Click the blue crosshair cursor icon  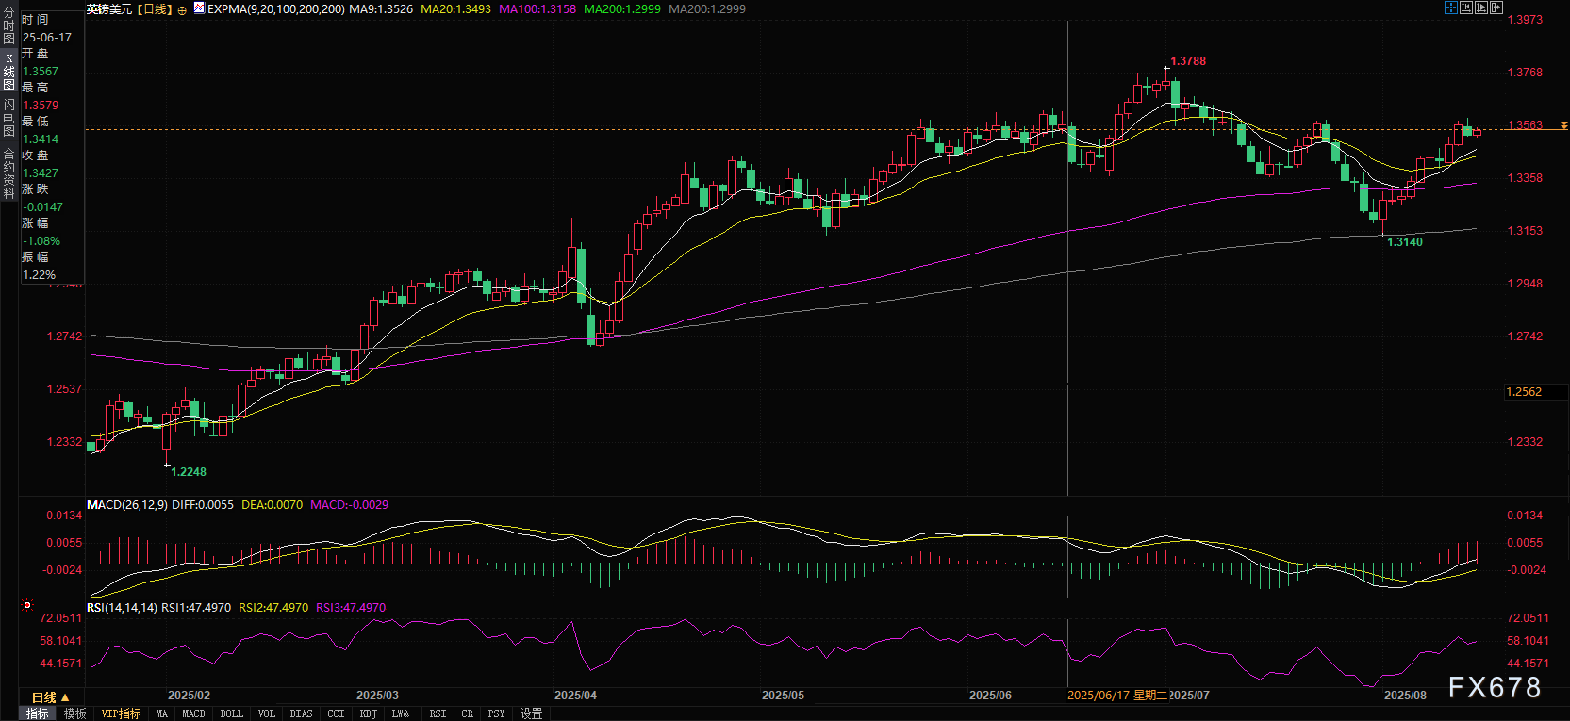pyautogui.click(x=1451, y=8)
